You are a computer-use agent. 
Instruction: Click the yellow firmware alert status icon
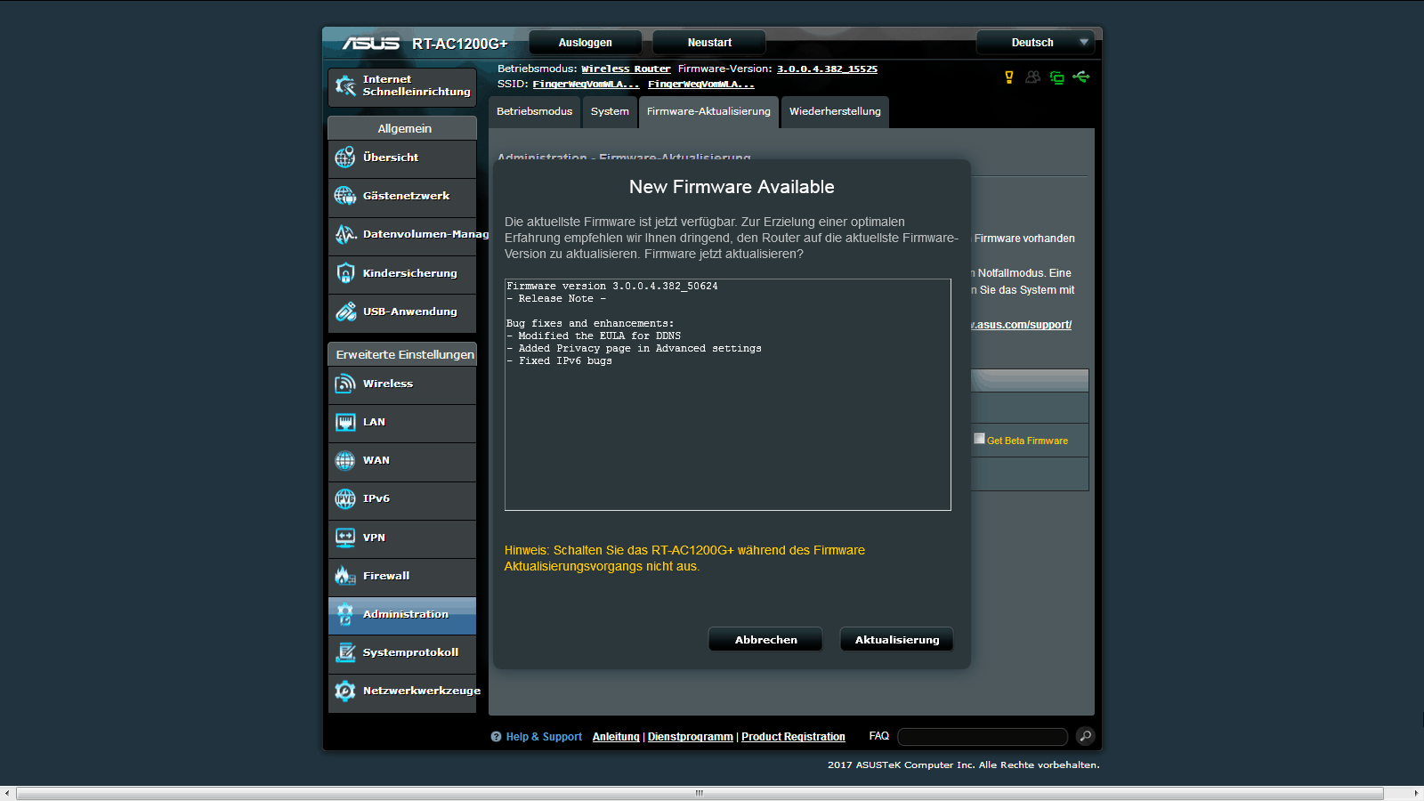(1009, 77)
